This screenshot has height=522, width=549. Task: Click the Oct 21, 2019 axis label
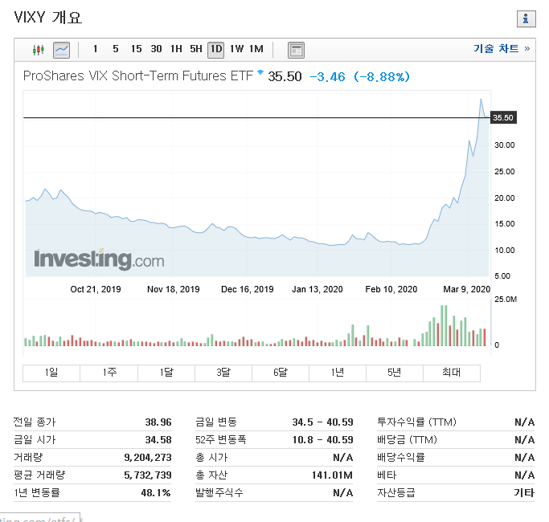(96, 289)
